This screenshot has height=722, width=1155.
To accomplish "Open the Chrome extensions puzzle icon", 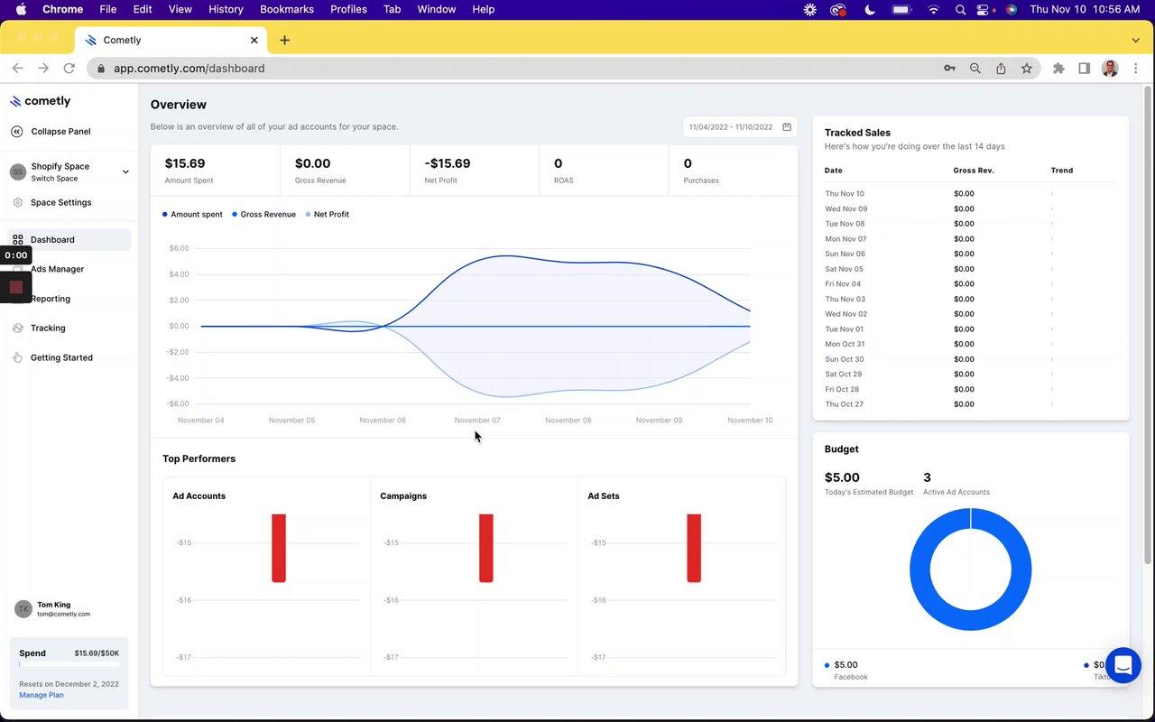I will (1058, 69).
